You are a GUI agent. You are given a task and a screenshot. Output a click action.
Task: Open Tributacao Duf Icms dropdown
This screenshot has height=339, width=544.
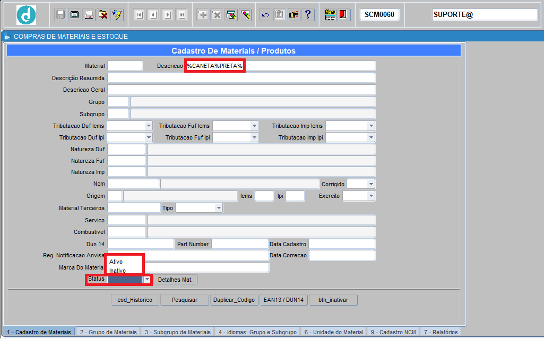[x=149, y=126]
